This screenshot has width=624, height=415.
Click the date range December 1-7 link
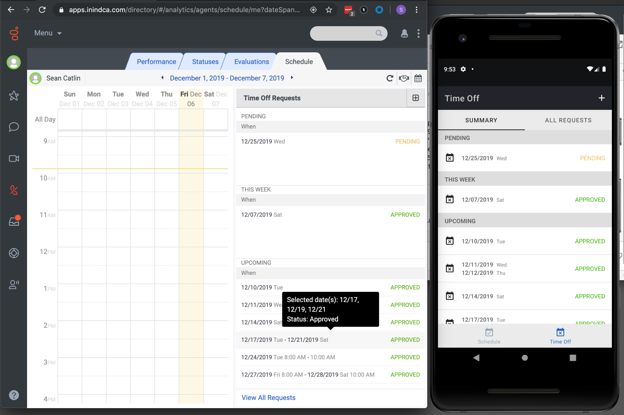point(227,78)
